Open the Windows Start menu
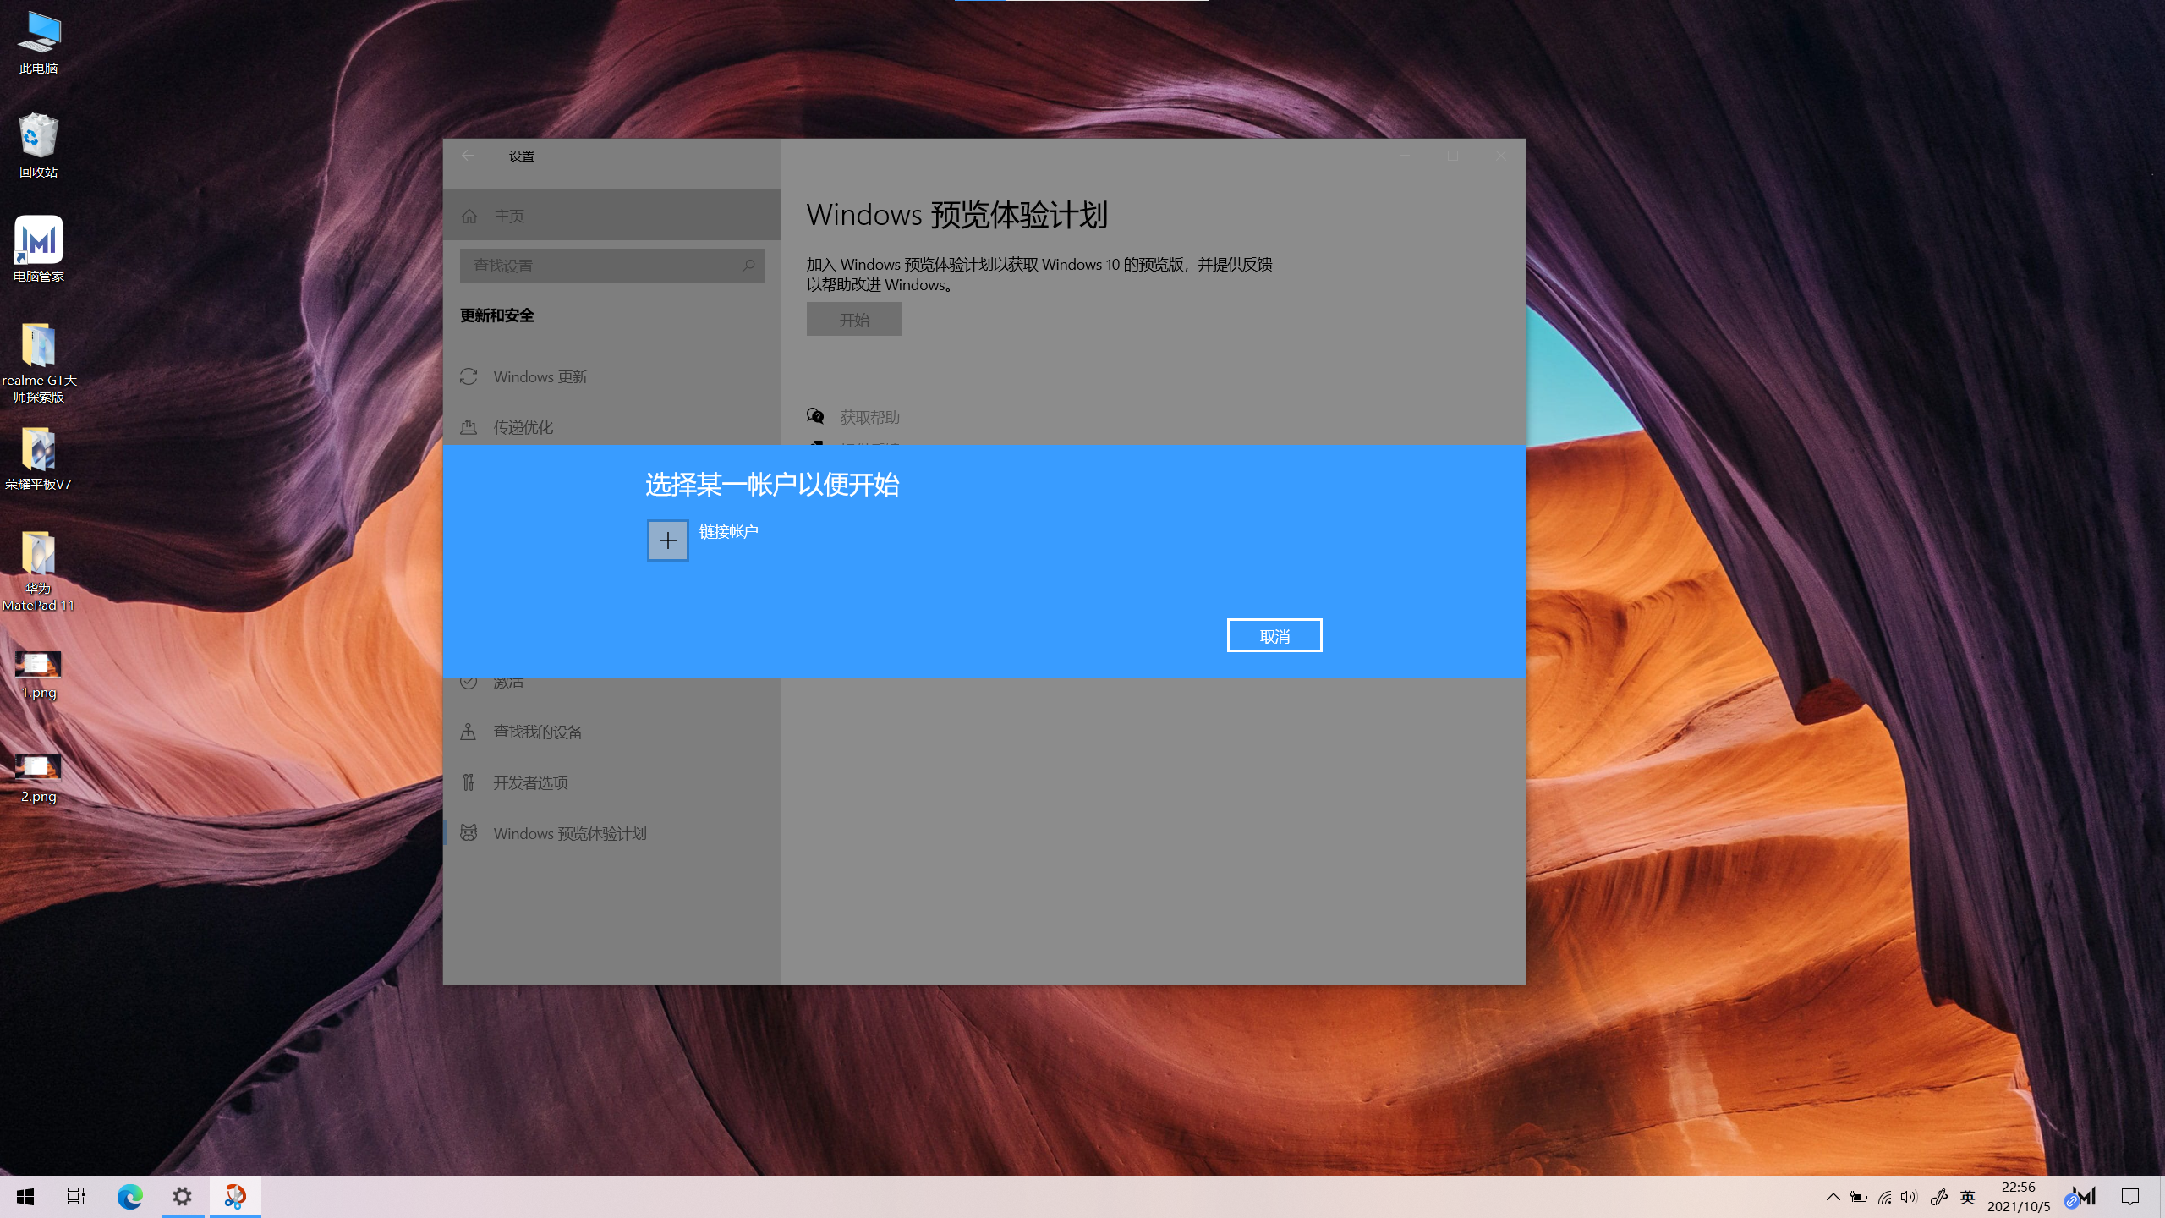The width and height of the screenshot is (2165, 1218). point(25,1197)
